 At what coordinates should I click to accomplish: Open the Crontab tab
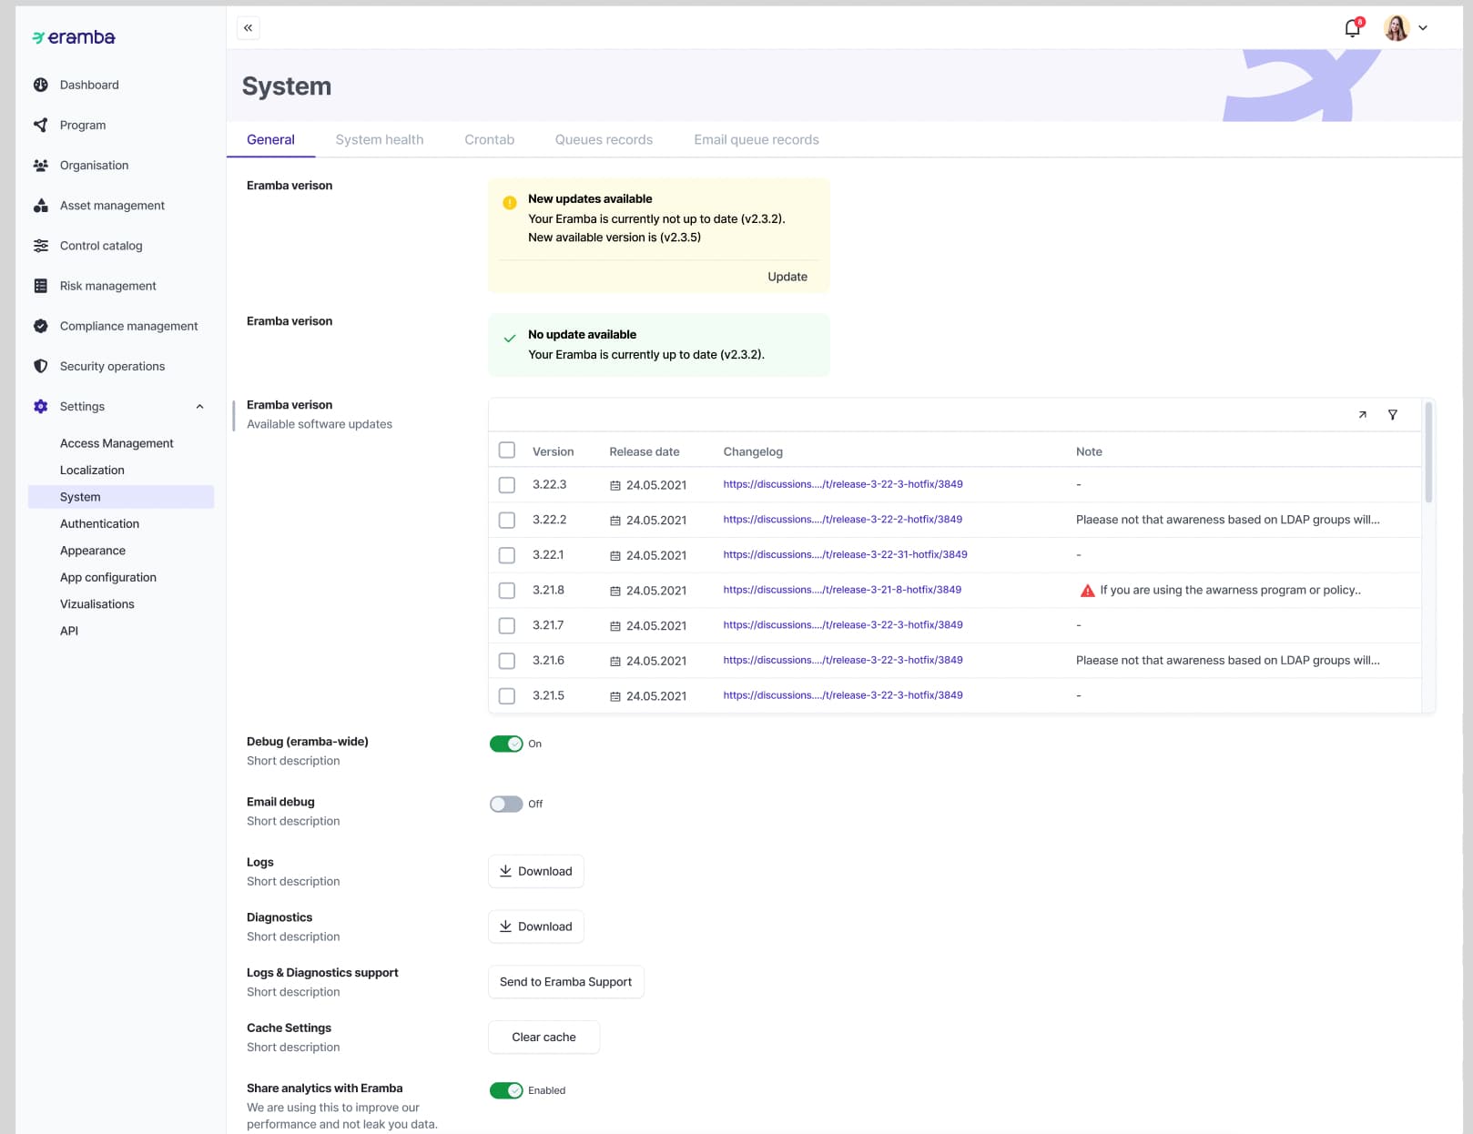click(489, 139)
